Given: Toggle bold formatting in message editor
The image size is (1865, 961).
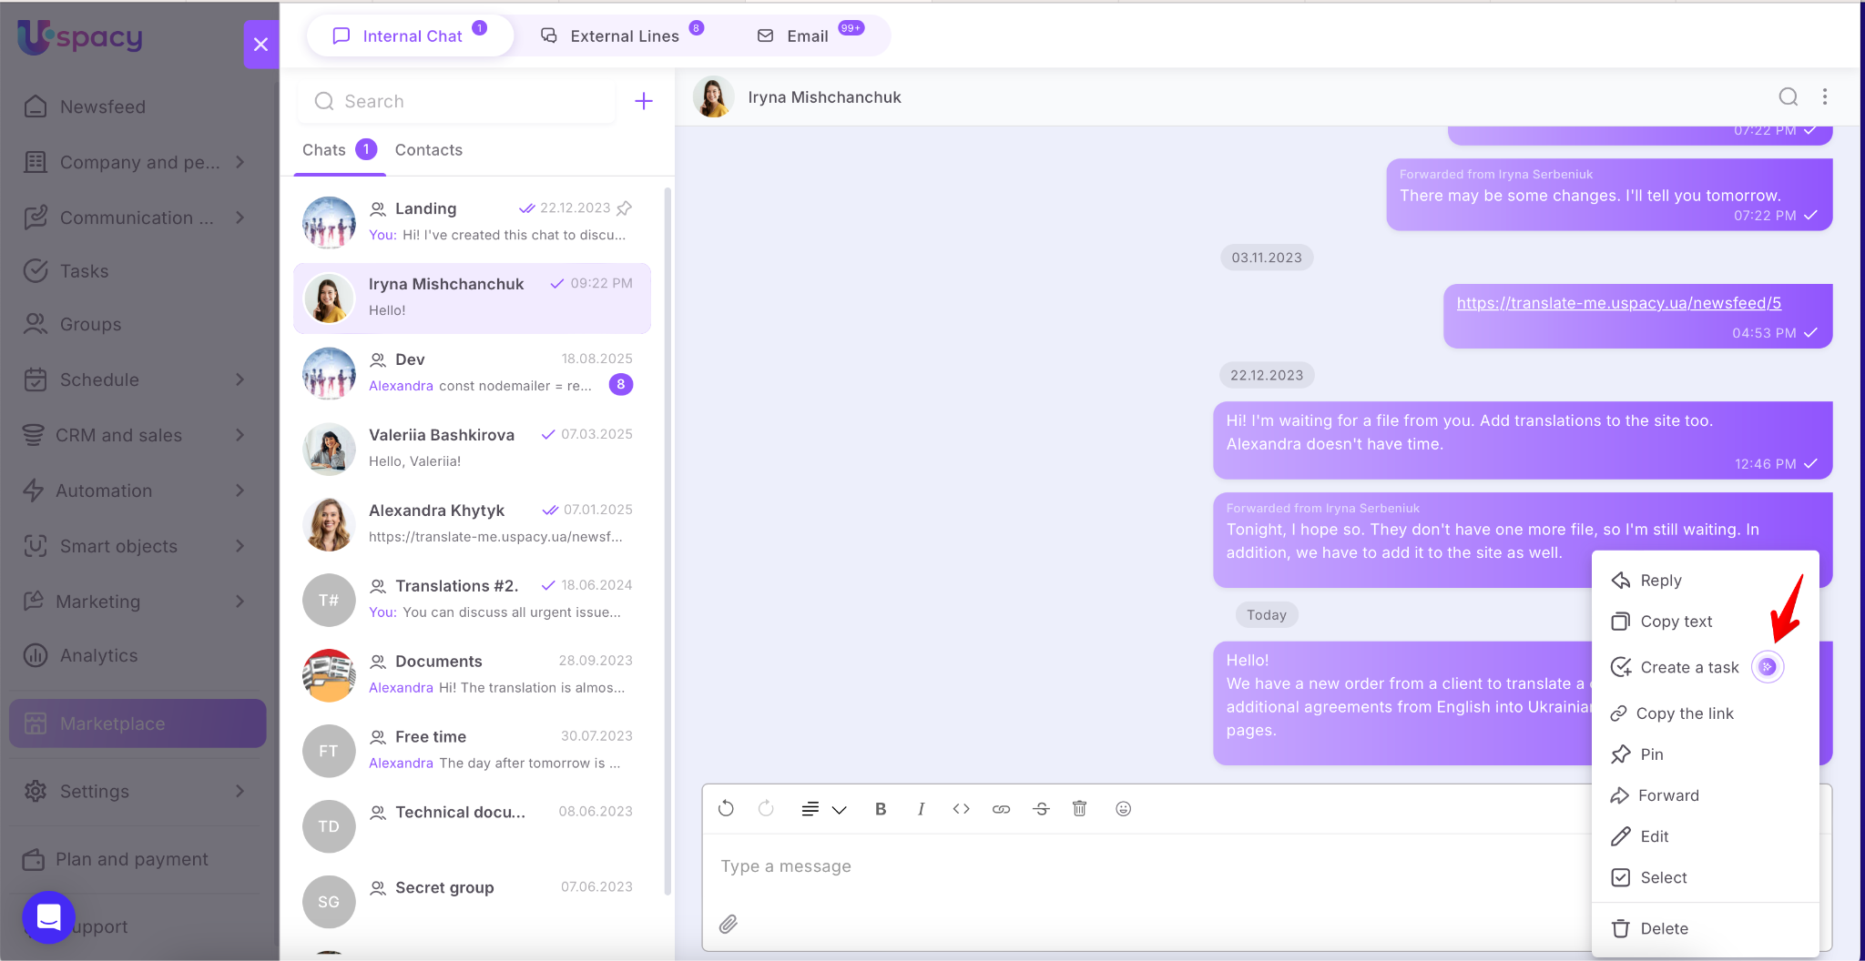Looking at the screenshot, I should [x=880, y=808].
